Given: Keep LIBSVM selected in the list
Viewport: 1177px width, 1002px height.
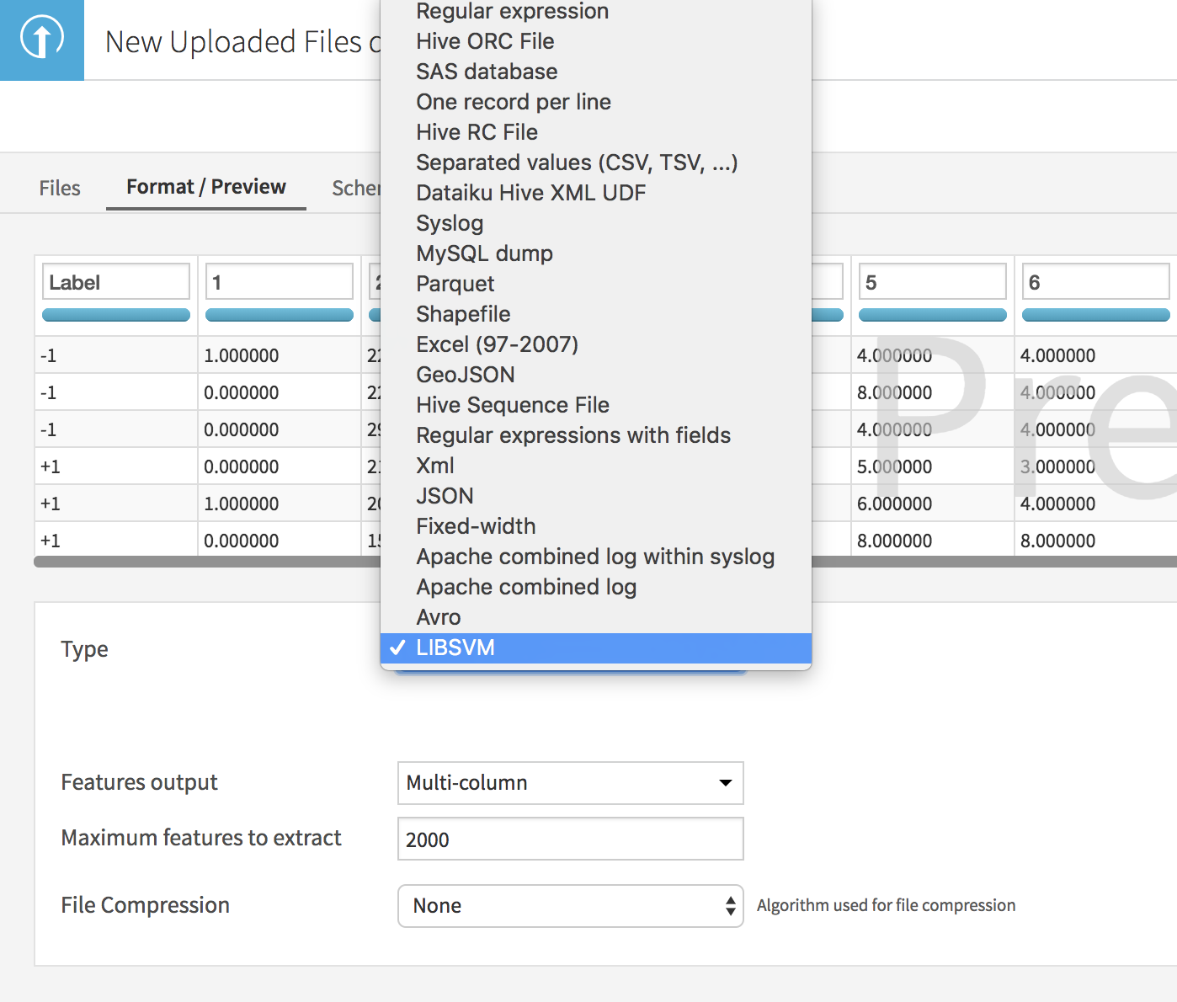Looking at the screenshot, I should [x=596, y=648].
